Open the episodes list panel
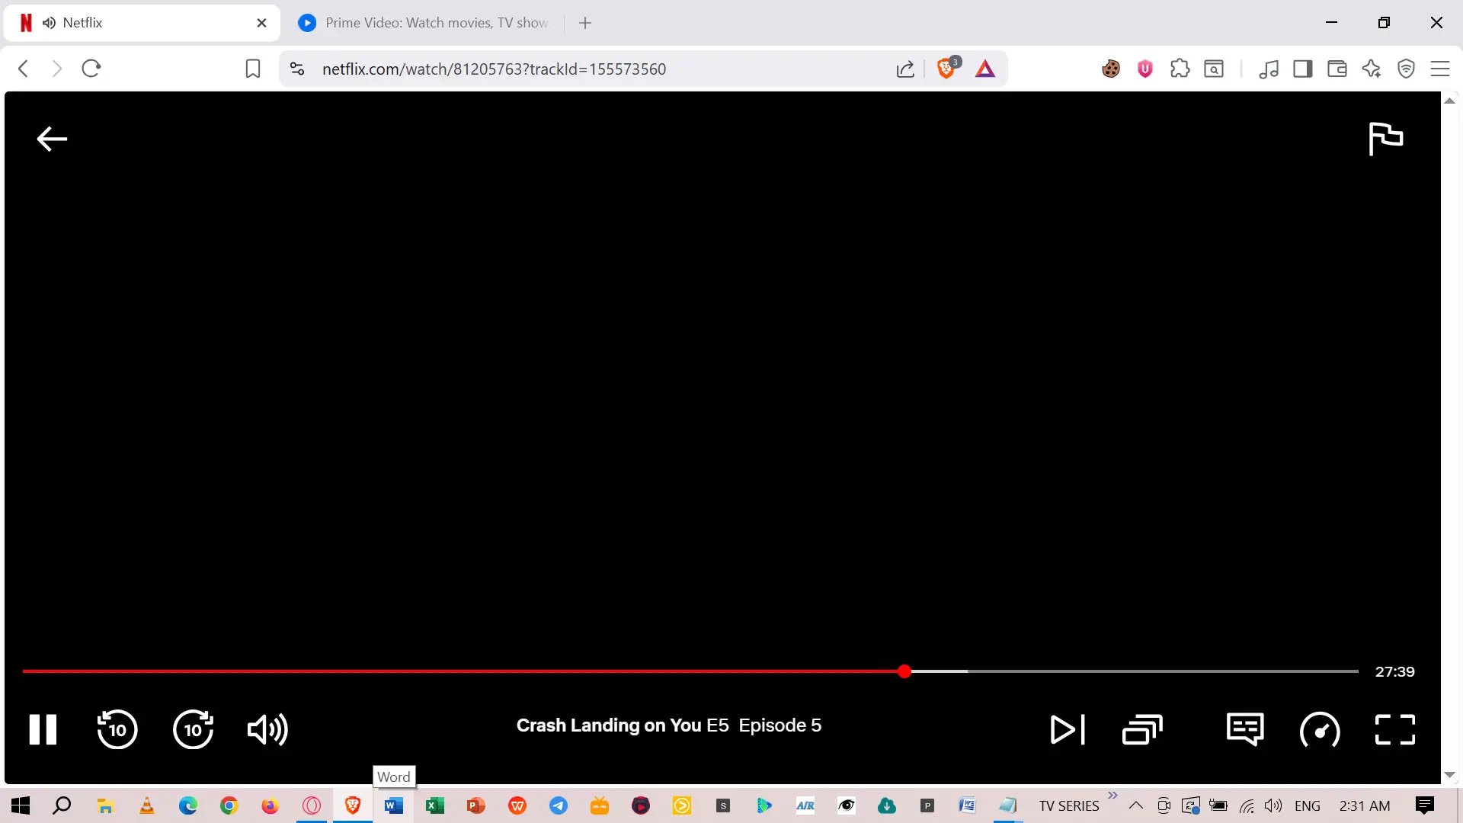The height and width of the screenshot is (823, 1463). coord(1142,729)
